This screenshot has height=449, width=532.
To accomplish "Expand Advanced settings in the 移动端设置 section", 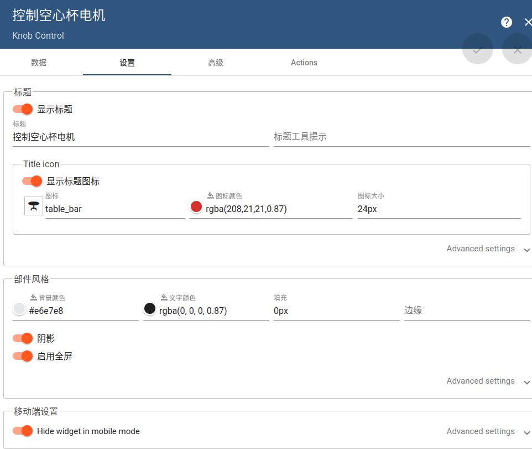I will (x=488, y=431).
